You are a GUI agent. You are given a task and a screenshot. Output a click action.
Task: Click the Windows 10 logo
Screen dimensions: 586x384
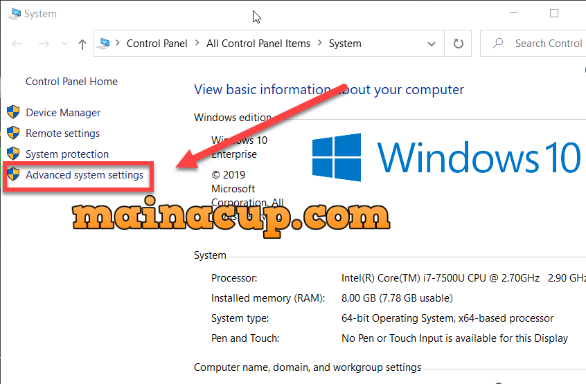tap(446, 157)
